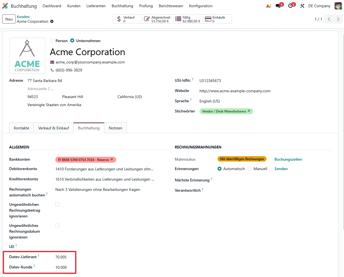This screenshot has width=344, height=277.
Task: Show help for Nächste Erinnerung
Action: [211, 179]
